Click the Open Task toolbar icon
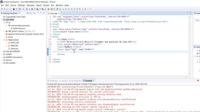Screen dimensions: 200x112 (x=60, y=9)
